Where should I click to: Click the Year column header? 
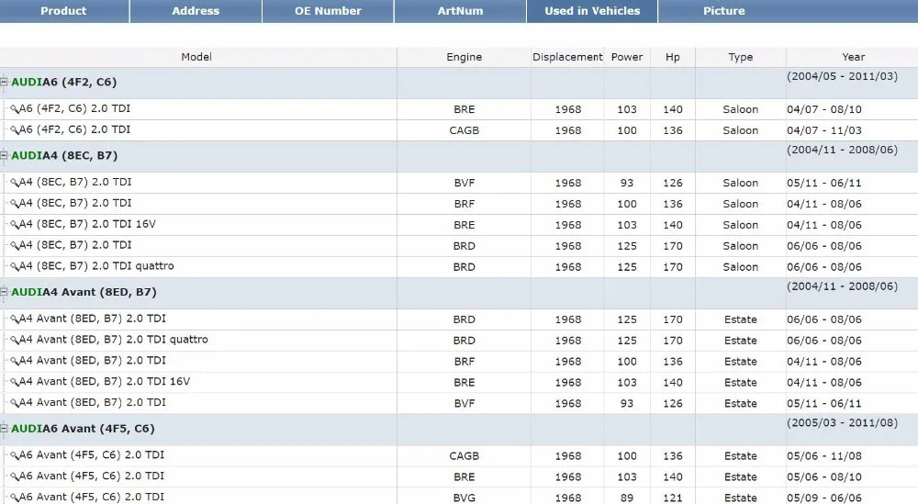(x=853, y=57)
